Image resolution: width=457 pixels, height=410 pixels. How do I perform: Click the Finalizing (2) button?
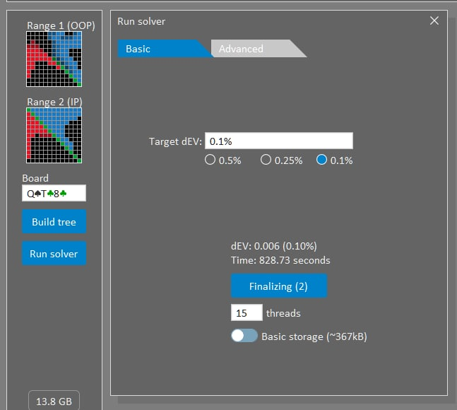[x=279, y=286]
